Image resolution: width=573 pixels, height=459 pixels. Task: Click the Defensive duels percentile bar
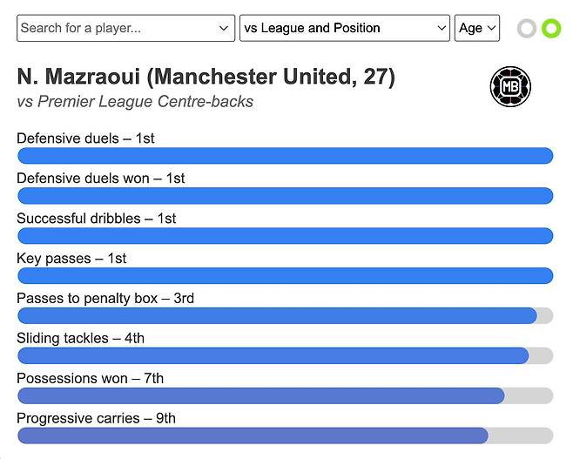285,156
